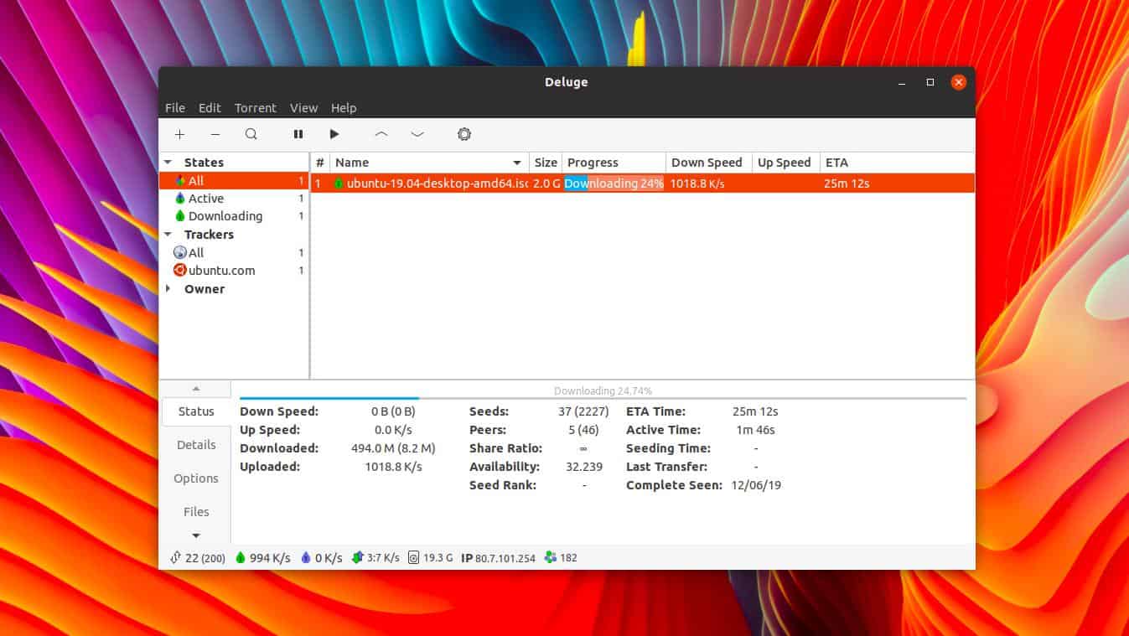Click the Complete Seen date 12/06/19
The width and height of the screenshot is (1129, 636).
pyautogui.click(x=756, y=485)
